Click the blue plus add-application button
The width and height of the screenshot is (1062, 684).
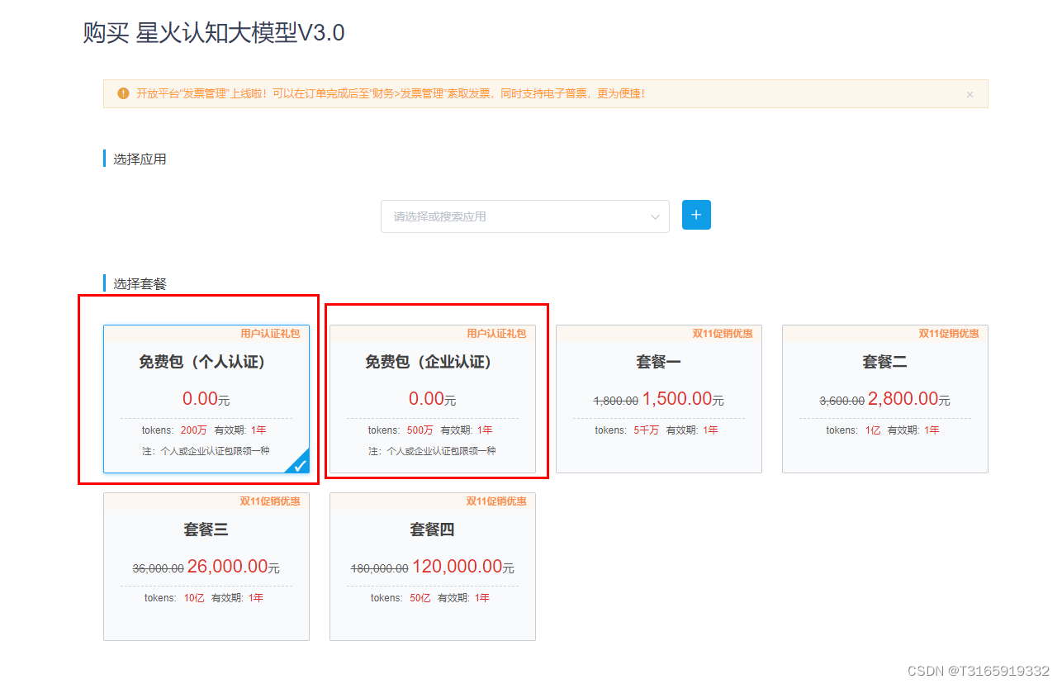[x=696, y=215]
